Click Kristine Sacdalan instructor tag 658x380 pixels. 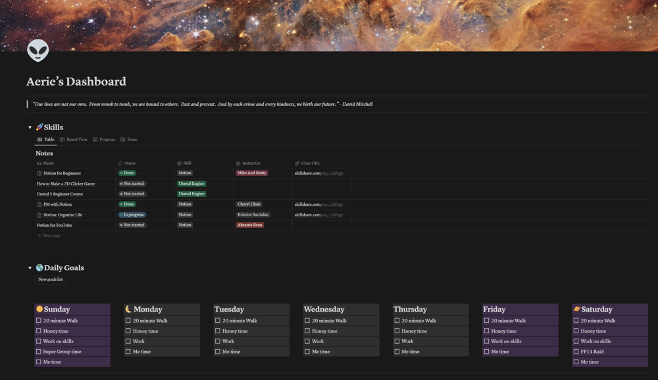point(253,215)
